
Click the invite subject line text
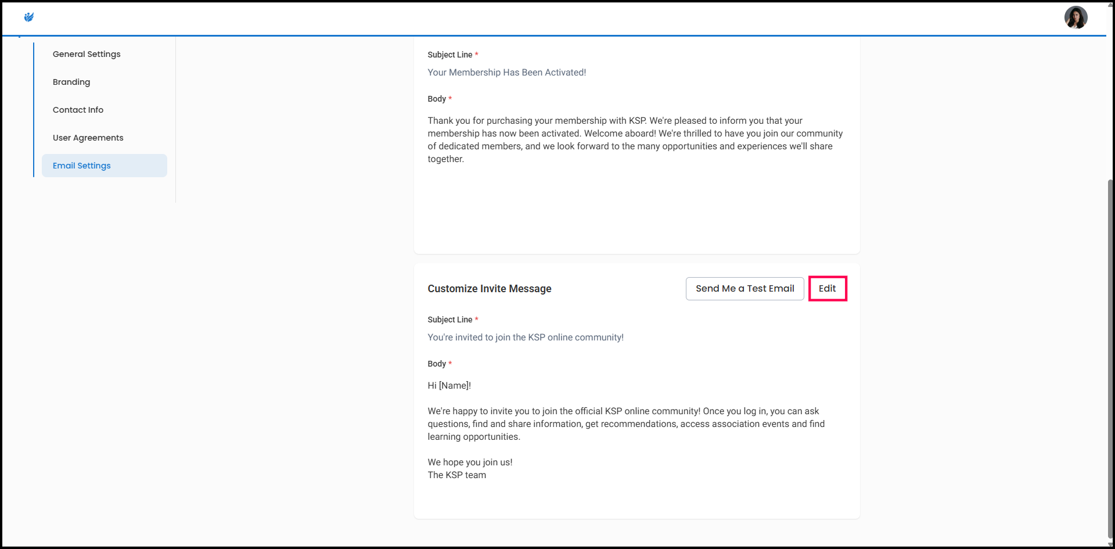coord(525,338)
